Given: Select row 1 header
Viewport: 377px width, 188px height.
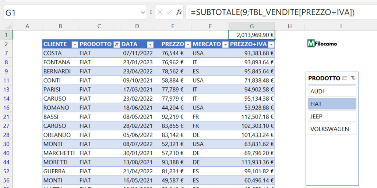Looking at the screenshot, I should 6,35.
